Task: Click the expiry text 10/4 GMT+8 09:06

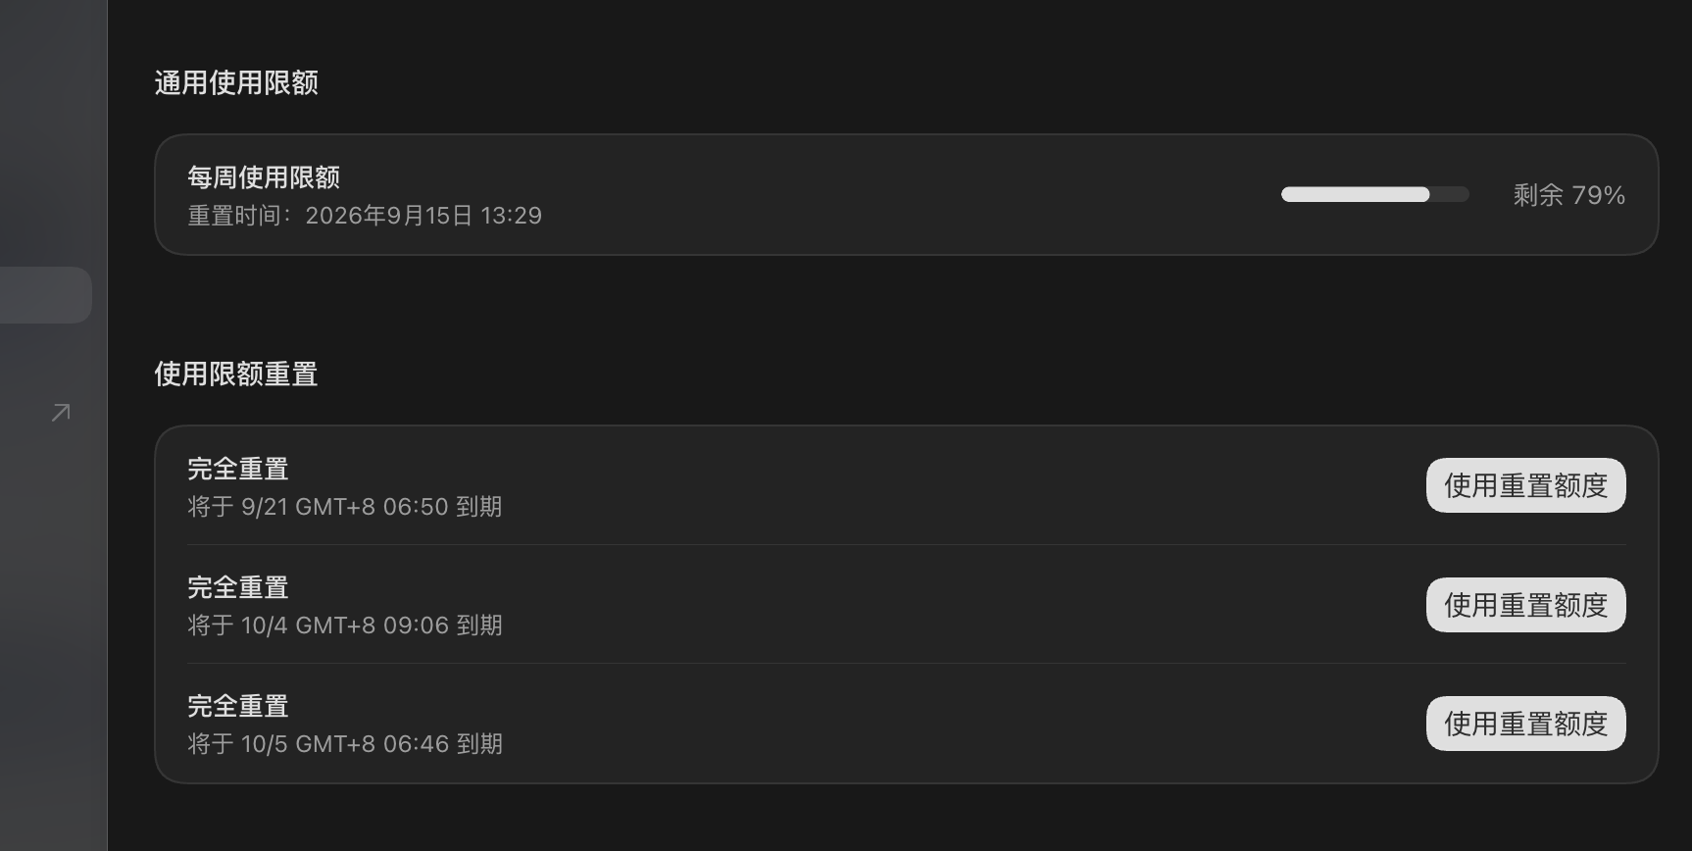Action: 345,626
